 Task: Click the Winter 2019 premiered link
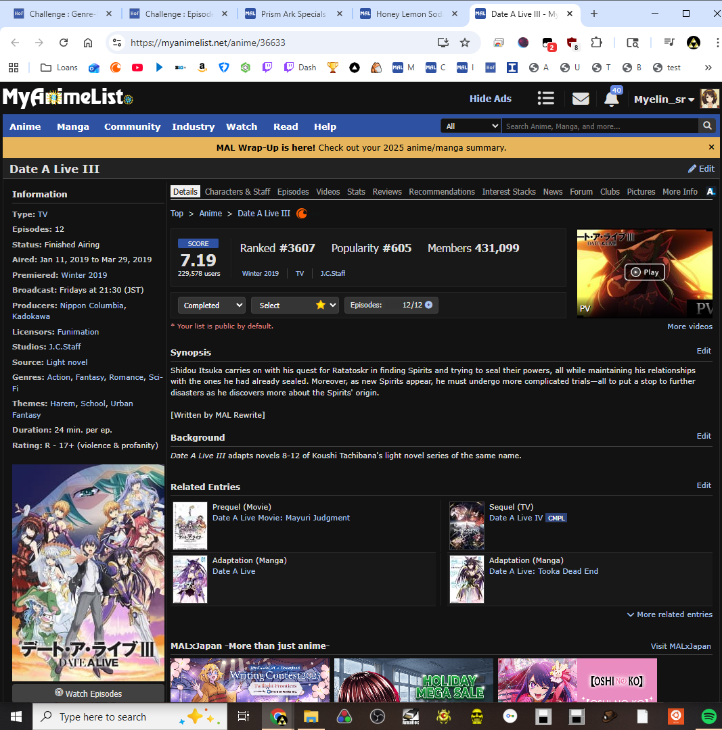click(x=85, y=275)
